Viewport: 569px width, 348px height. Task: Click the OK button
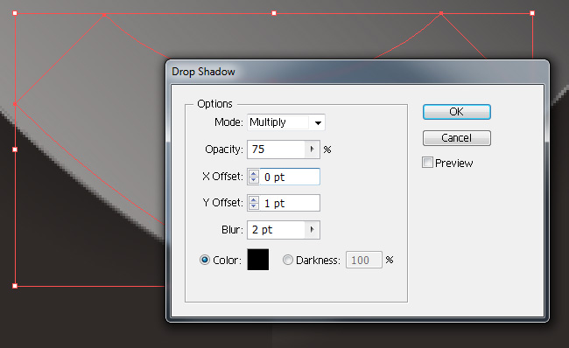click(456, 112)
